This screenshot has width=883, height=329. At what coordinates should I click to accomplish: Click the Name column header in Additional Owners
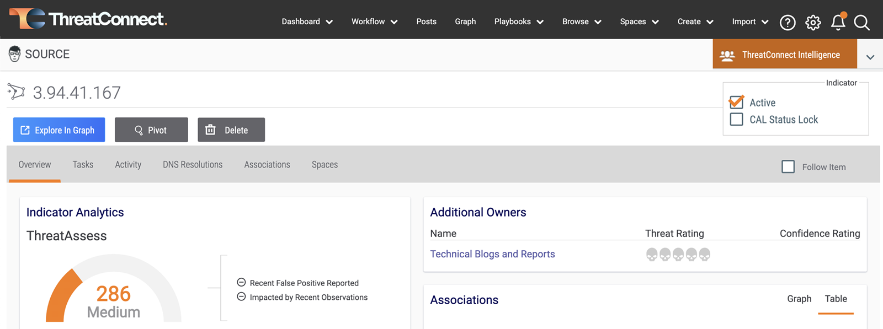point(443,234)
